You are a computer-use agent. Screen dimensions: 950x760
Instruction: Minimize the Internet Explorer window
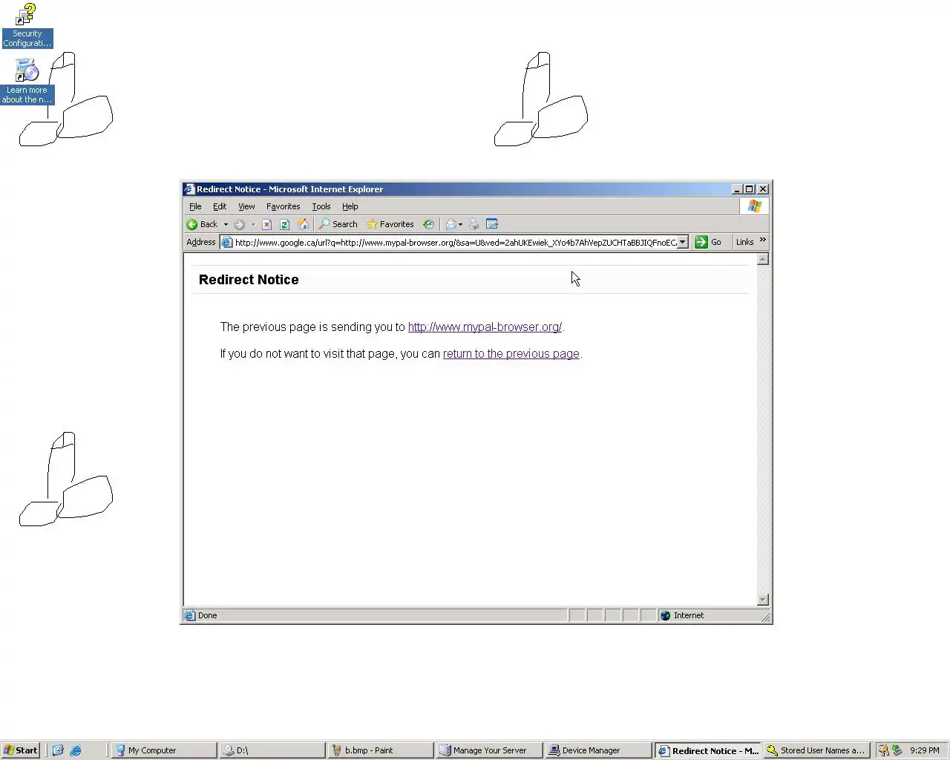(737, 189)
